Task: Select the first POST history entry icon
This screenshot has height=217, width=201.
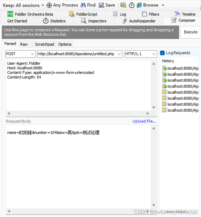Action: 164,68
